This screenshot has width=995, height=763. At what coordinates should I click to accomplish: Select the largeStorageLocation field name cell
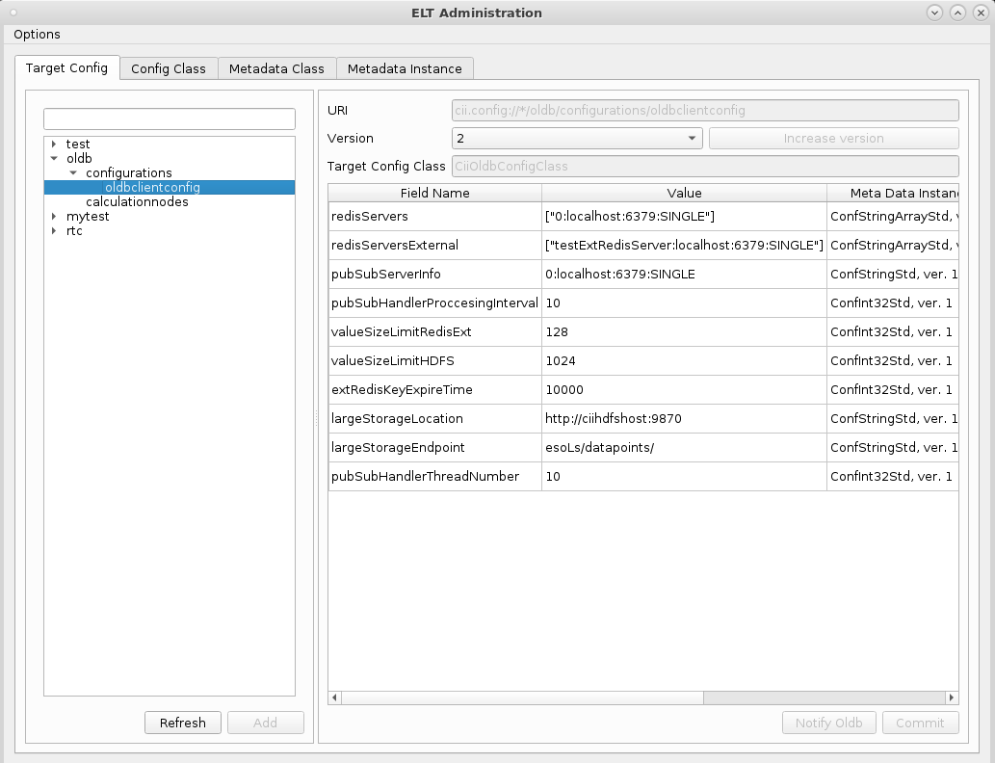435,418
